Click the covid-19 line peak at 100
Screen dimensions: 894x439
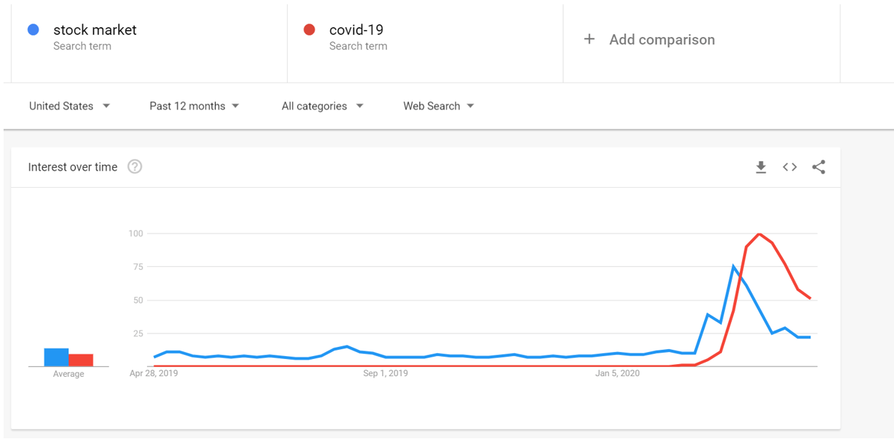pos(759,234)
